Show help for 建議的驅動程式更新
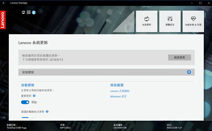The width and height of the screenshot is (212, 131). point(47,112)
